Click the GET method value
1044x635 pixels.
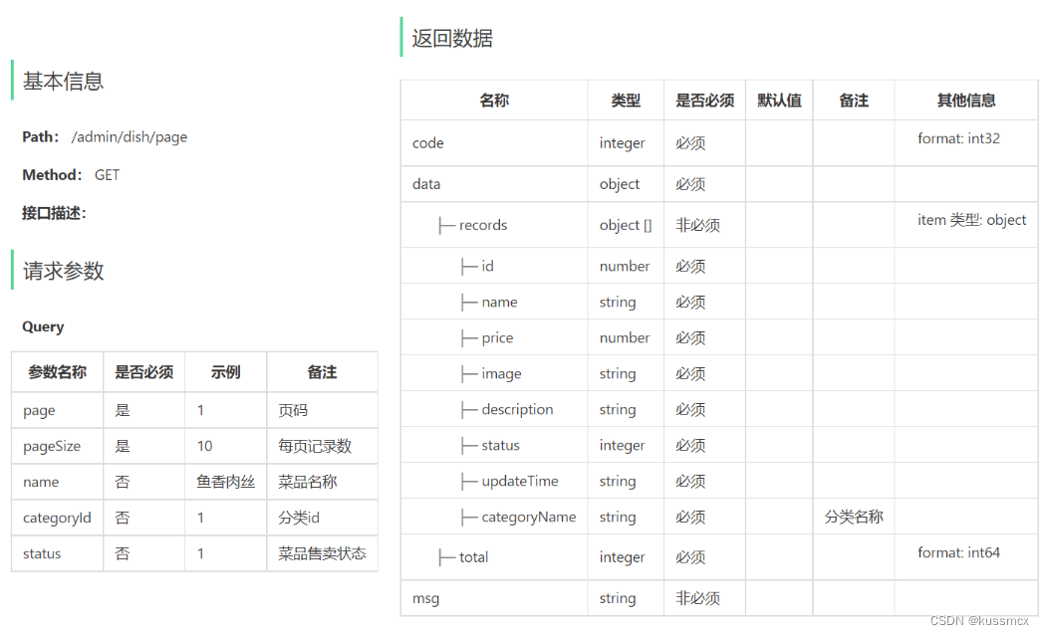[107, 175]
